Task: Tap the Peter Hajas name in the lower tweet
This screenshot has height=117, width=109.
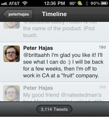Action: point(38,88)
